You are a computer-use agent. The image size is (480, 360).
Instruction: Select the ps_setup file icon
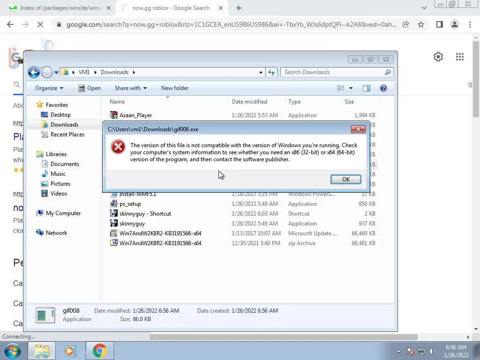click(x=114, y=203)
